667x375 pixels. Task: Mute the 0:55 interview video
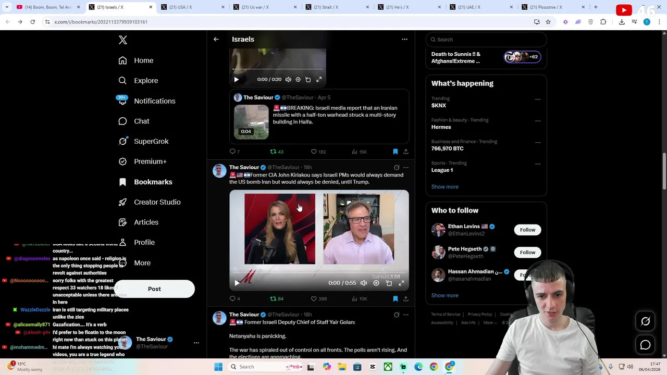tap(364, 283)
